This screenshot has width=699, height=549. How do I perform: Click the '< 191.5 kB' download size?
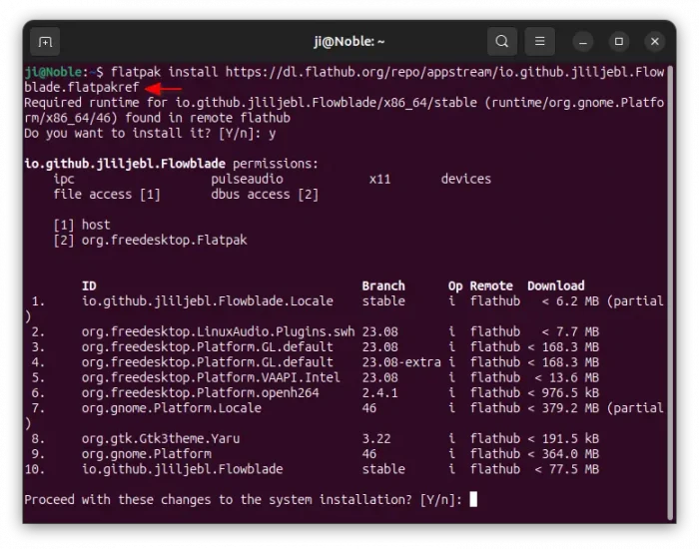[563, 439]
